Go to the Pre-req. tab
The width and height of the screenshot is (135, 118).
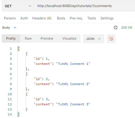[76, 18]
